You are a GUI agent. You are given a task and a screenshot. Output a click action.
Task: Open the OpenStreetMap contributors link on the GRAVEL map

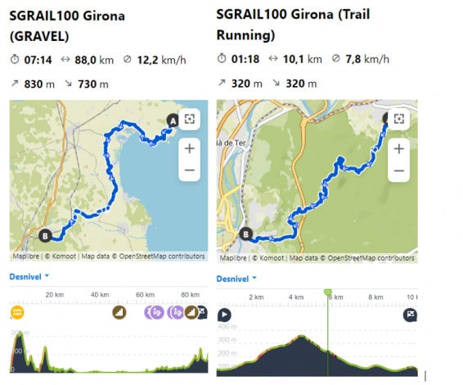pyautogui.click(x=162, y=256)
